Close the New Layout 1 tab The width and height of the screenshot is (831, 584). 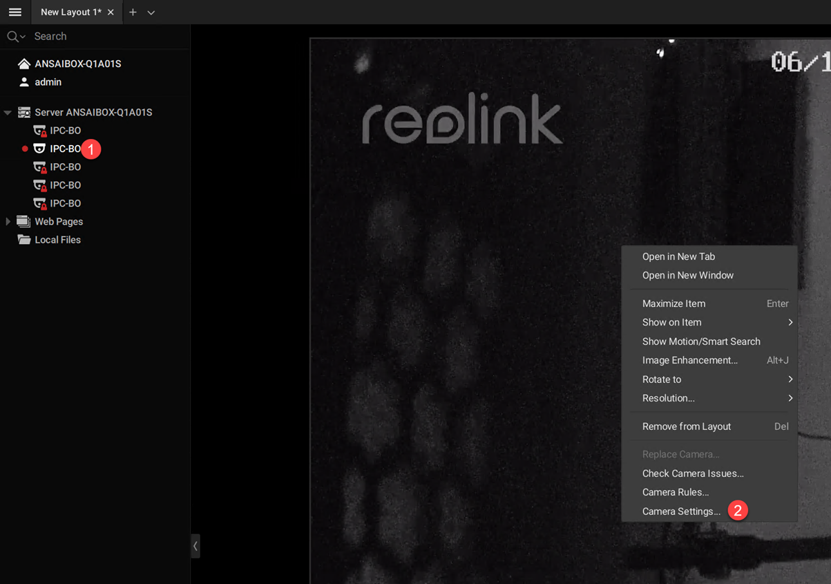111,12
